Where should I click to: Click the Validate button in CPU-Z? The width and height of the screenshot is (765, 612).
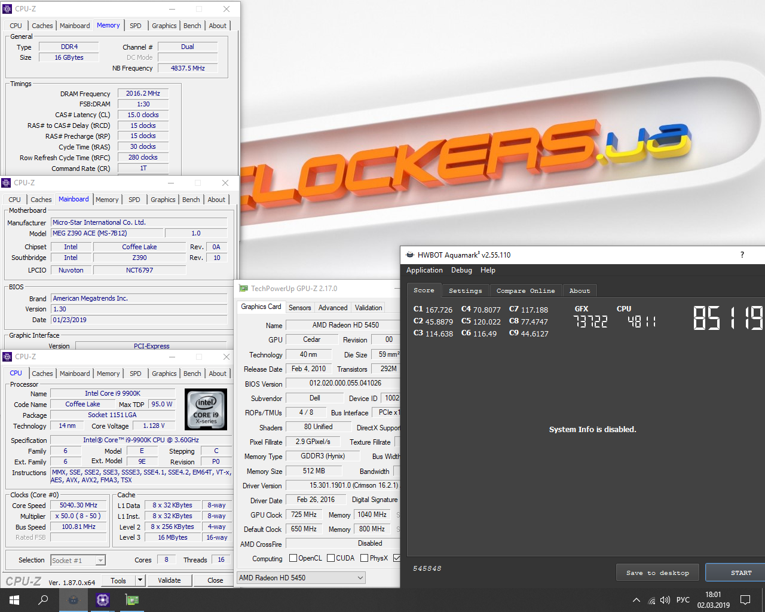169,580
